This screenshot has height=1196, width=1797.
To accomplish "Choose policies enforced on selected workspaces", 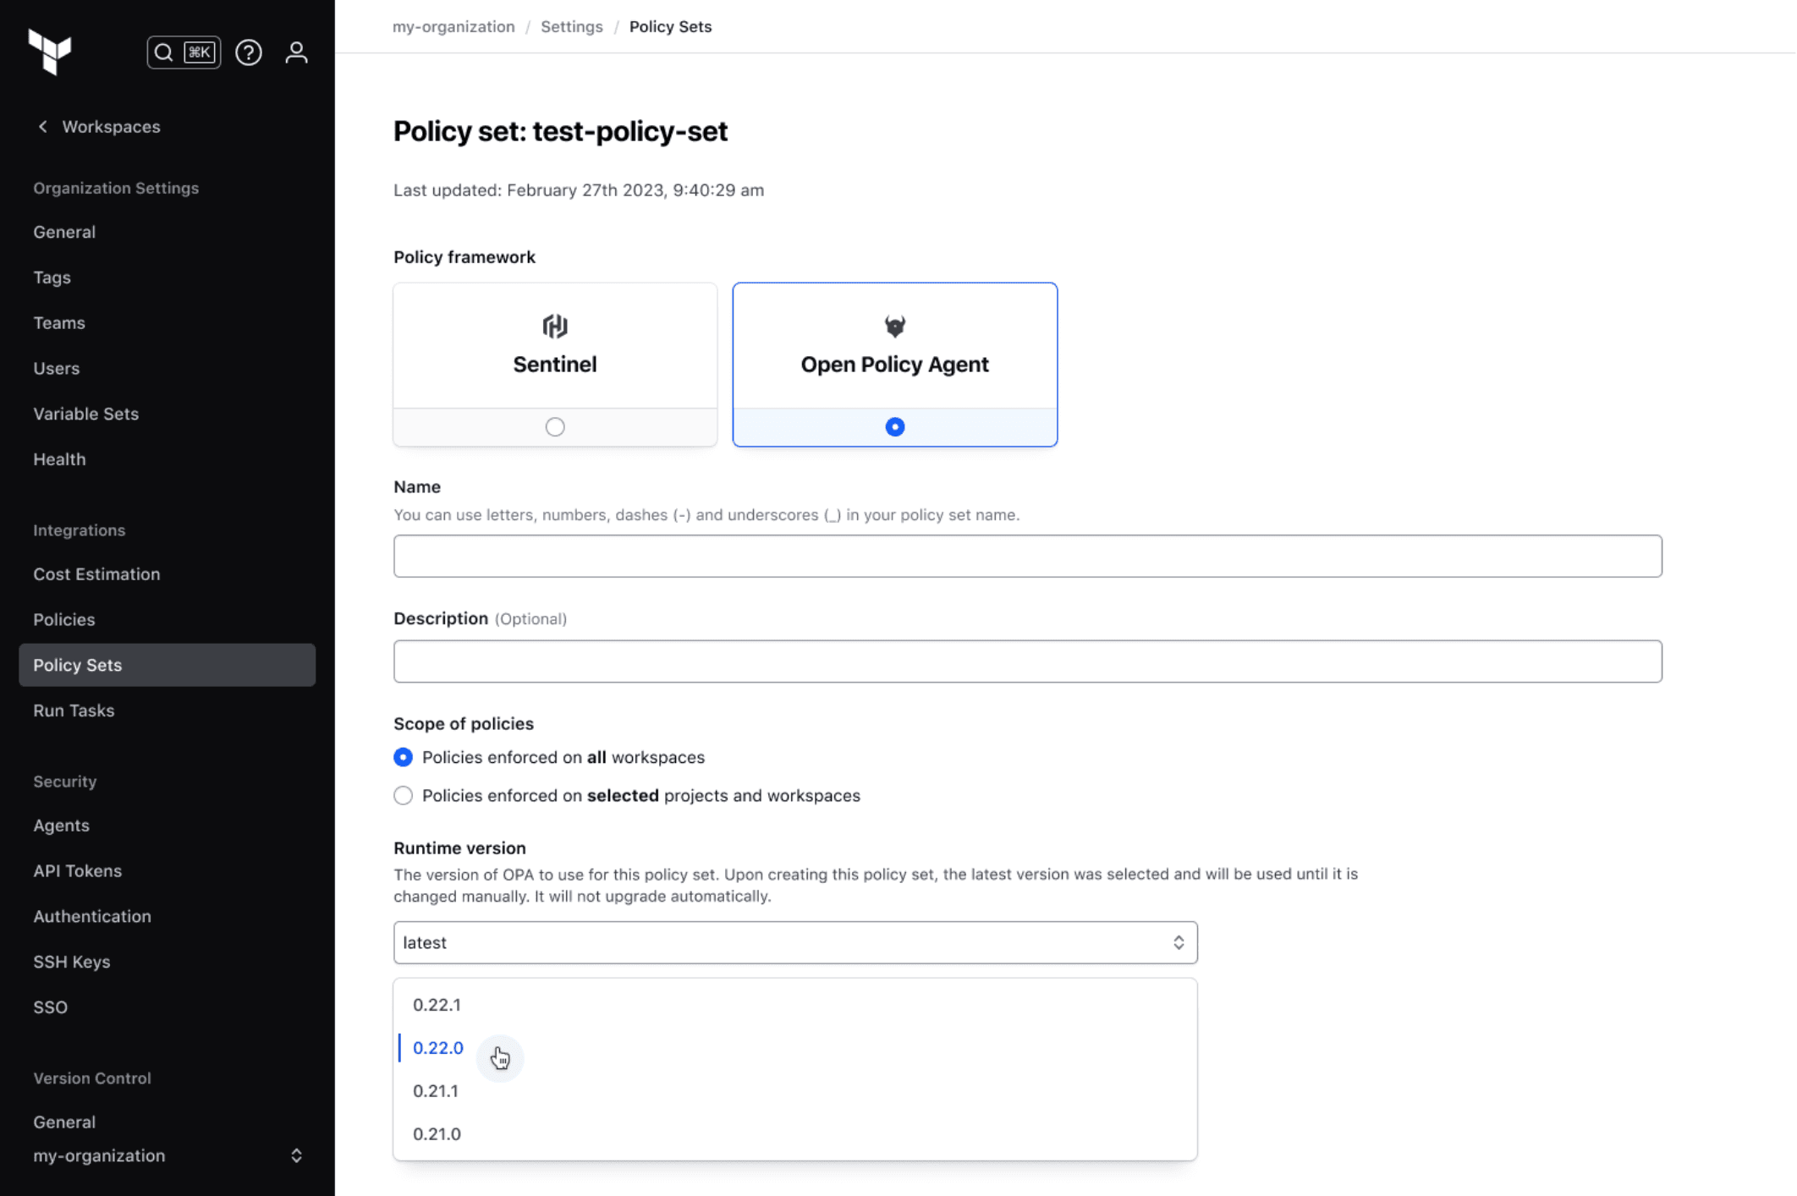I will pos(404,796).
